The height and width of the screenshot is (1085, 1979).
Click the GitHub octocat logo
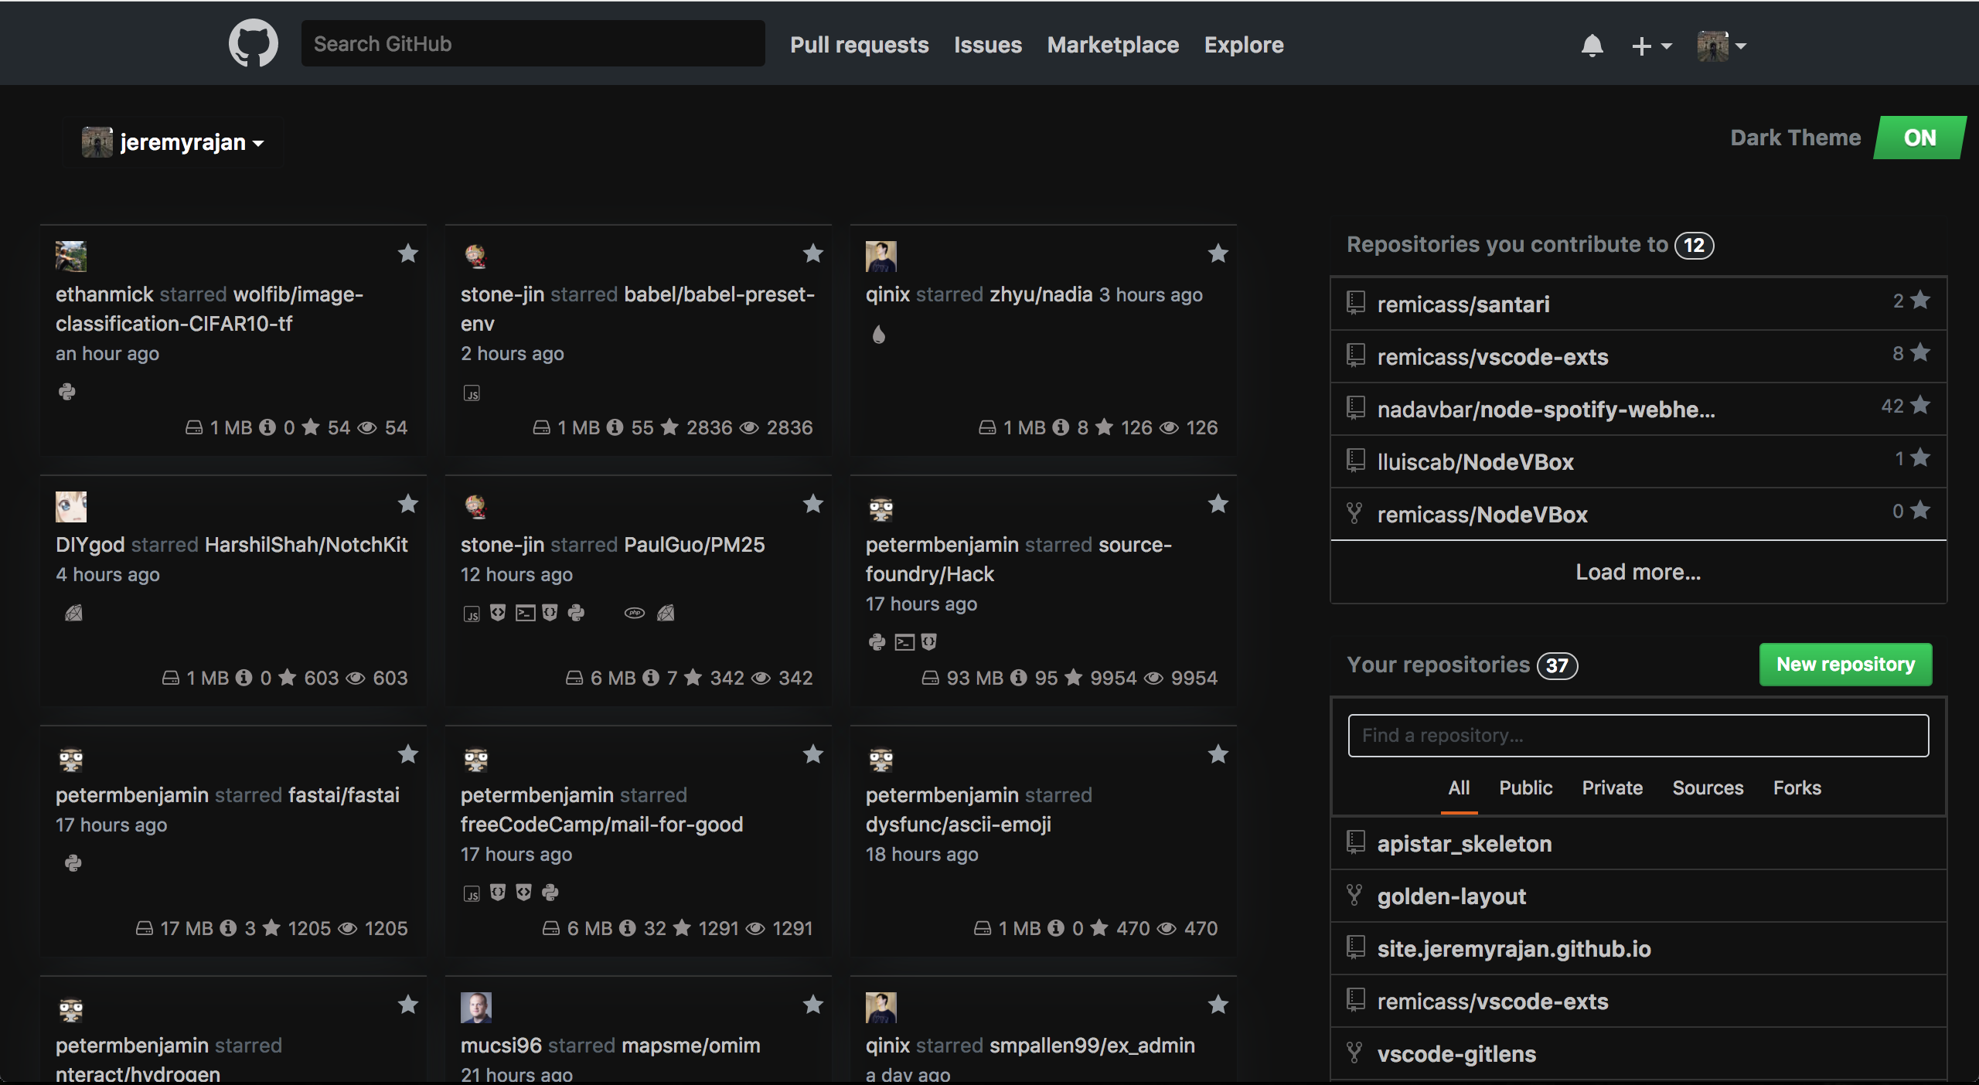tap(253, 43)
